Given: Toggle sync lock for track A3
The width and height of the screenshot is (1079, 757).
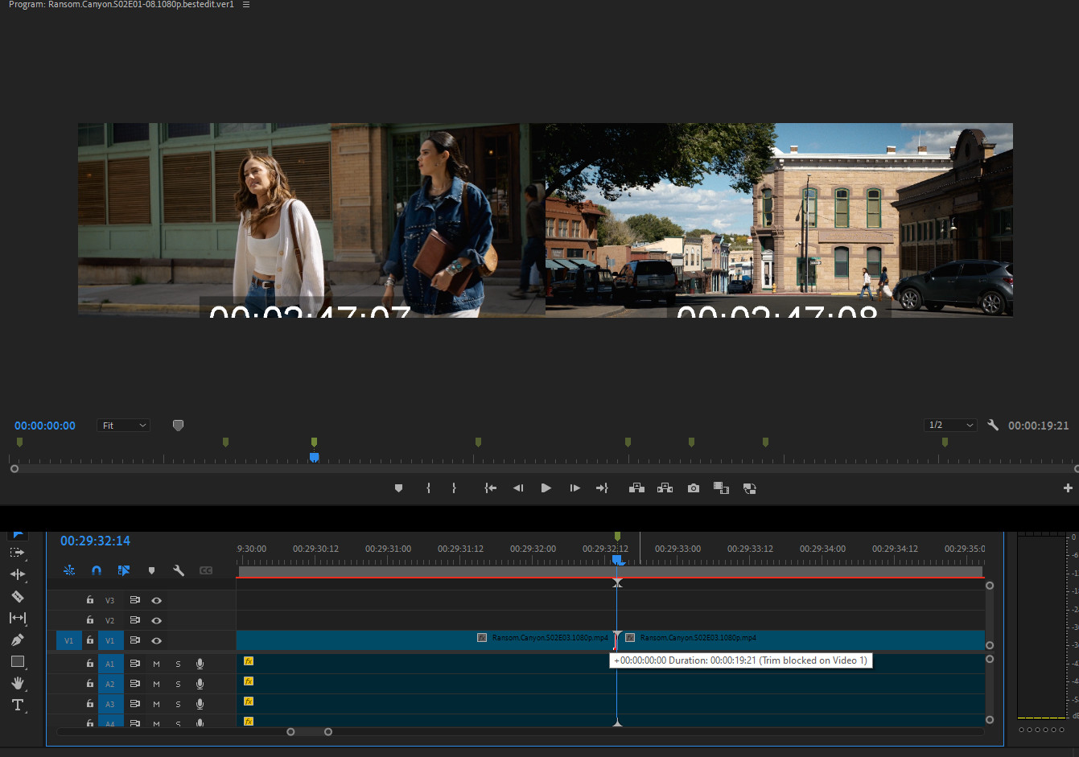Looking at the screenshot, I should [x=134, y=704].
